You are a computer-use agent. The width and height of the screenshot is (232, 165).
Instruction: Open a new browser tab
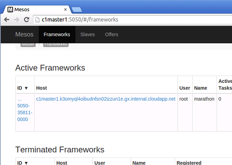pyautogui.click(x=77, y=10)
